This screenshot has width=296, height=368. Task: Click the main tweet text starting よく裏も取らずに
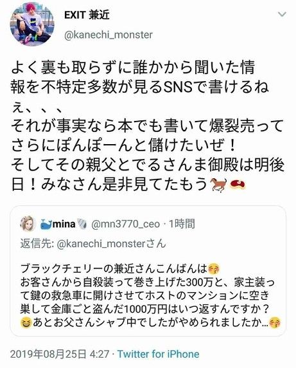click(148, 125)
